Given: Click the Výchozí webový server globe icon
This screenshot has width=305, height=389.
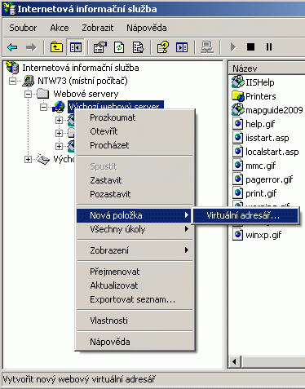Looking at the screenshot, I should 59,107.
